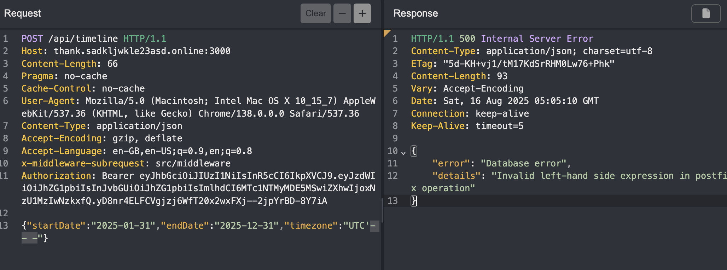
Task: Click the HTTP/1.1 500 Internal Server Error status
Action: (x=502, y=39)
